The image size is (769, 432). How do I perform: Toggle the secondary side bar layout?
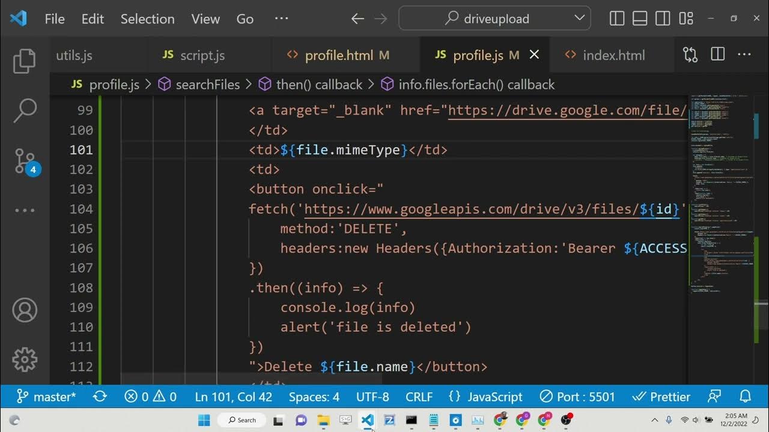pyautogui.click(x=663, y=19)
